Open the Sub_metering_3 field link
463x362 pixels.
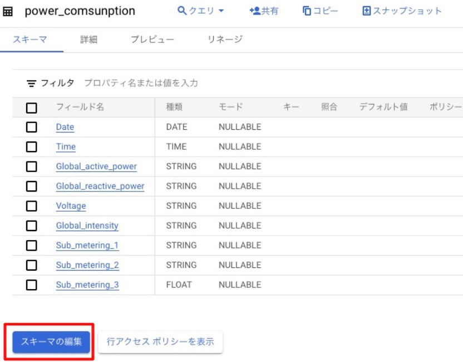click(87, 285)
